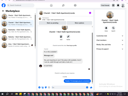Click Chantel's avatar in right panel
Screen dimensions: 128x96
(110, 15)
